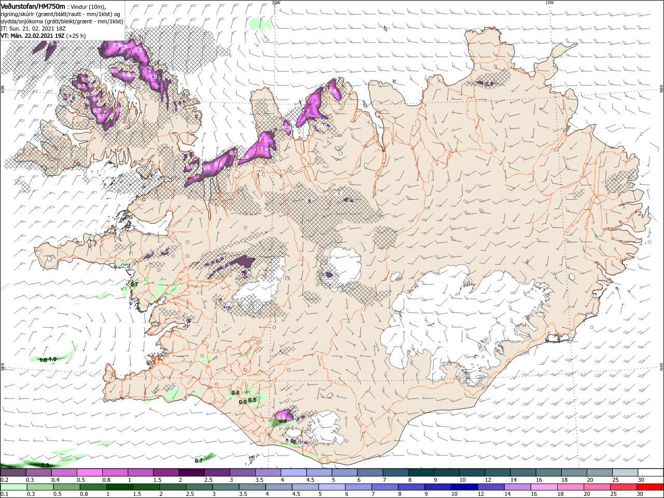664x498 pixels.
Task: Click the 20W longitude label on the top edge
Action: click(275, 3)
